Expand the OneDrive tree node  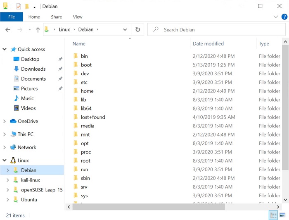5,121
